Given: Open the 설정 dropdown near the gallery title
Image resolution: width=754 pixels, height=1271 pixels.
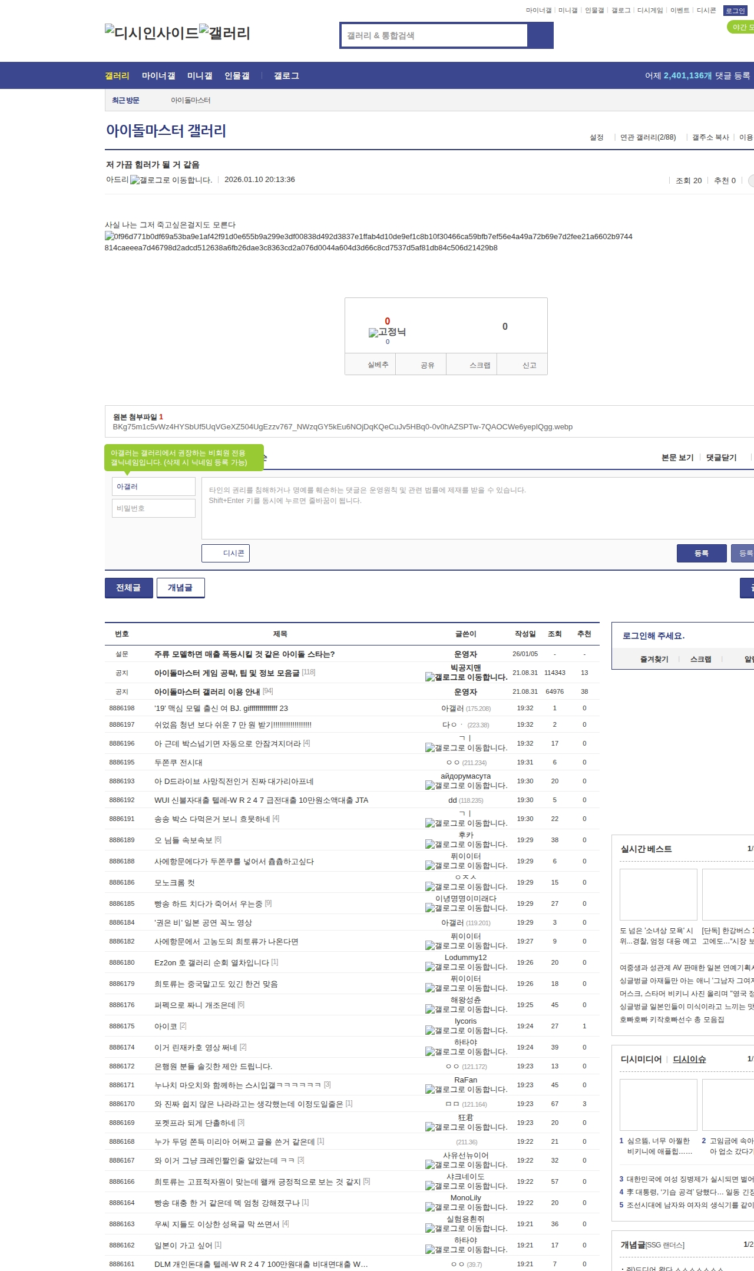Looking at the screenshot, I should [596, 137].
